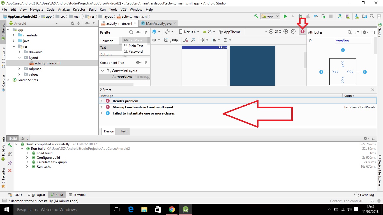Add left constraint plus on widget diagram

pos(321,72)
